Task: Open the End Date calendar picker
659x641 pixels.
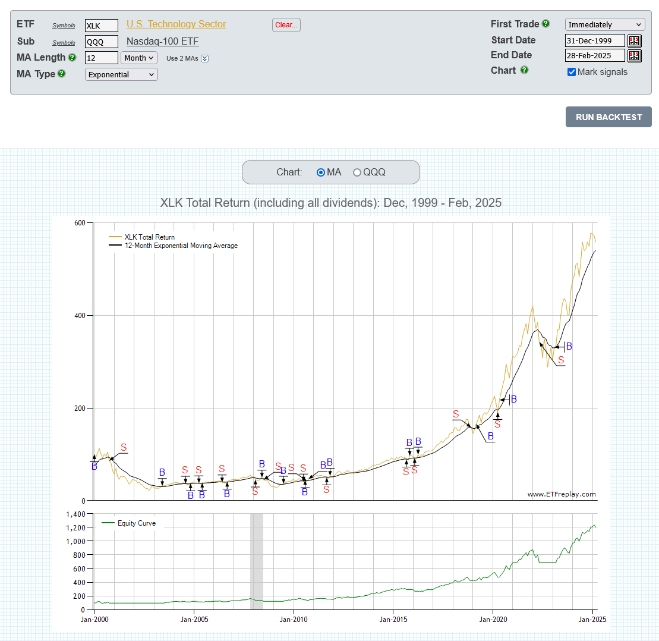Action: pyautogui.click(x=634, y=55)
